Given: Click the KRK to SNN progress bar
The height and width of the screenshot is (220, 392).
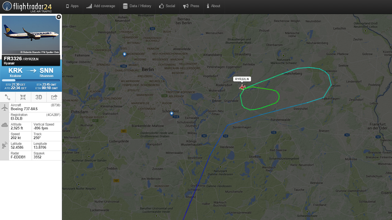Looking at the screenshot, I should 31,80.
